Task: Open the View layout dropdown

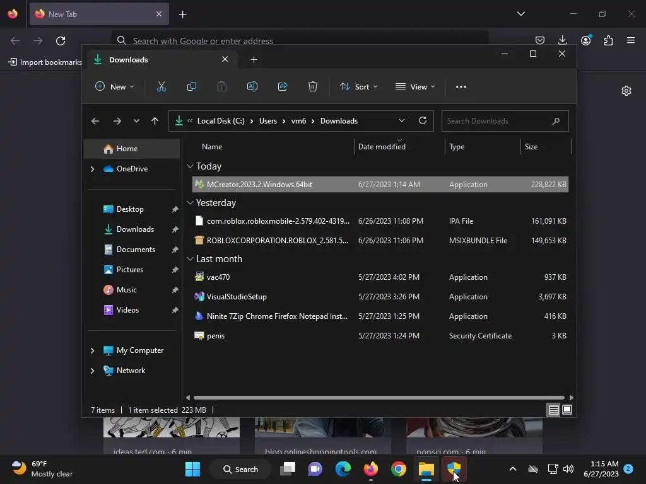Action: coord(415,87)
